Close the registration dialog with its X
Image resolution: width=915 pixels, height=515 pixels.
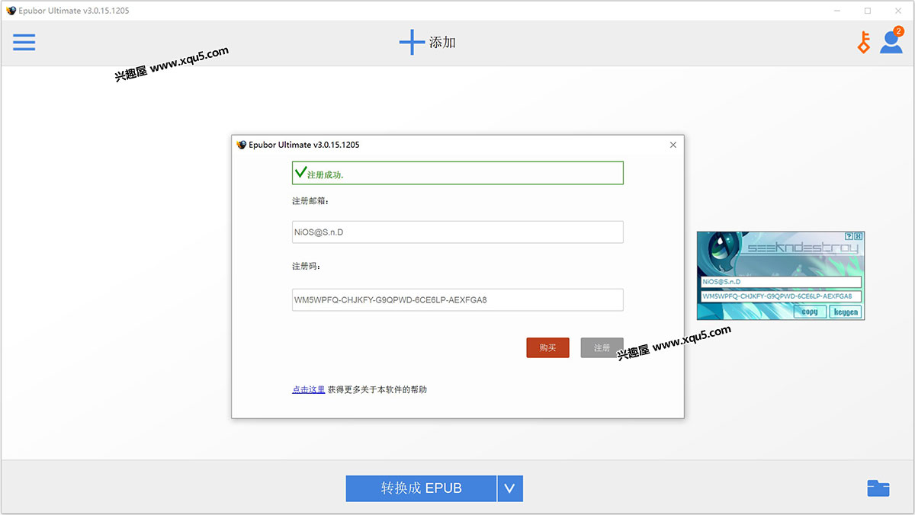(673, 145)
